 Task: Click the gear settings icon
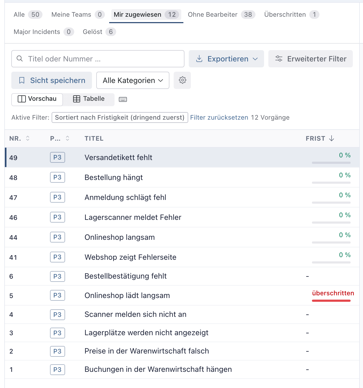(182, 80)
